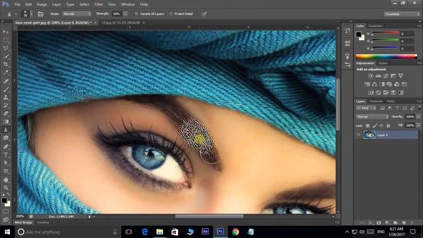Select the Sharpen tool in the toolbox
The width and height of the screenshot is (423, 238).
6,130
